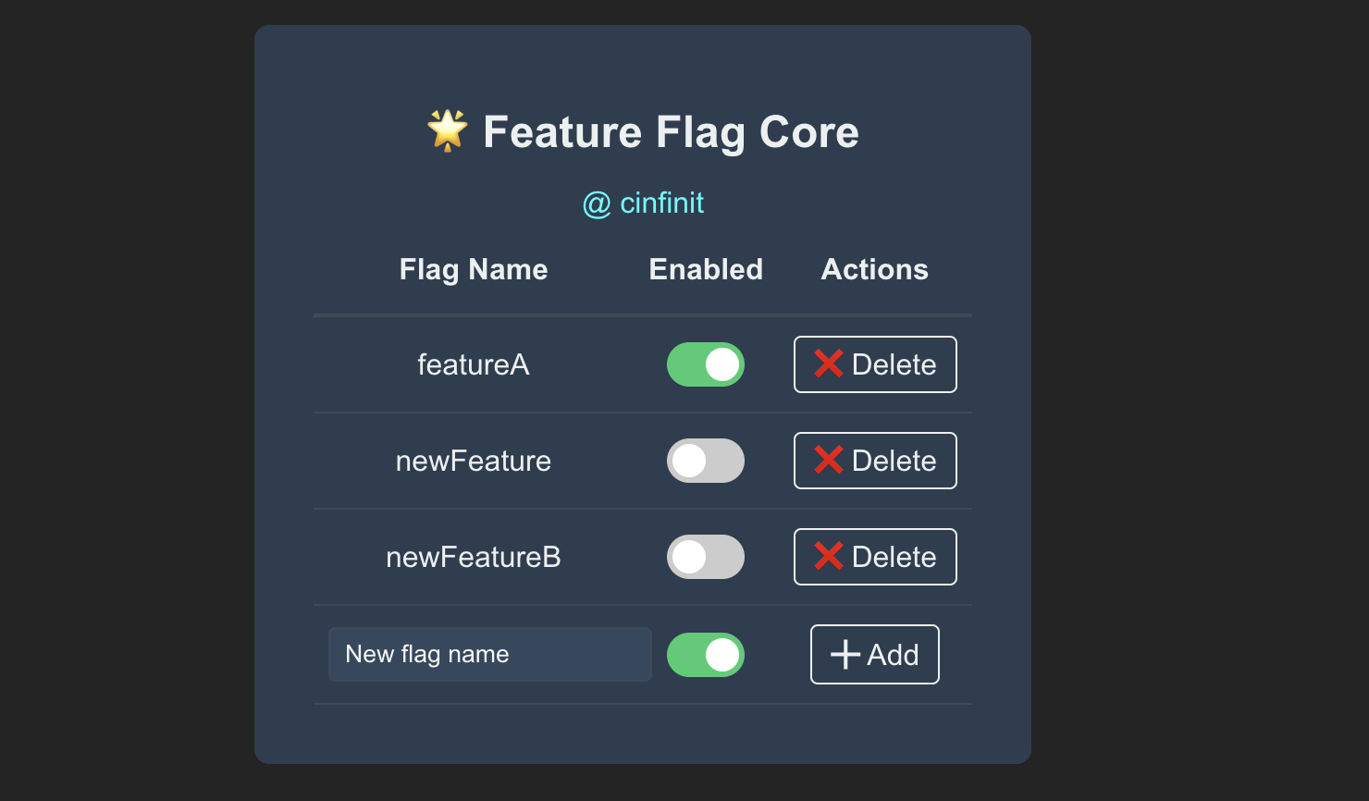Turn off the new flag enabled toggle
The height and width of the screenshot is (801, 1369).
pyautogui.click(x=706, y=655)
